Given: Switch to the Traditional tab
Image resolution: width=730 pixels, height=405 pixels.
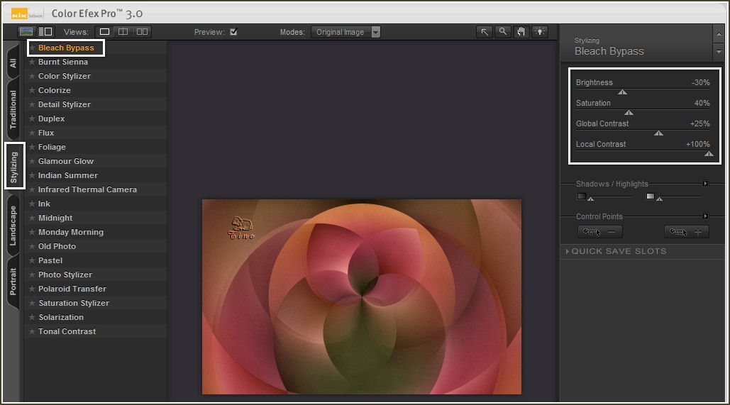Looking at the screenshot, I should click(x=13, y=110).
